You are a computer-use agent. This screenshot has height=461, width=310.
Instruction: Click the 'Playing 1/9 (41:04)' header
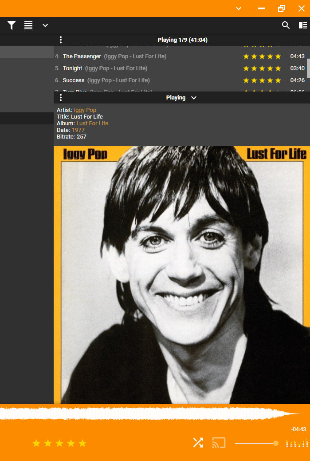[182, 40]
